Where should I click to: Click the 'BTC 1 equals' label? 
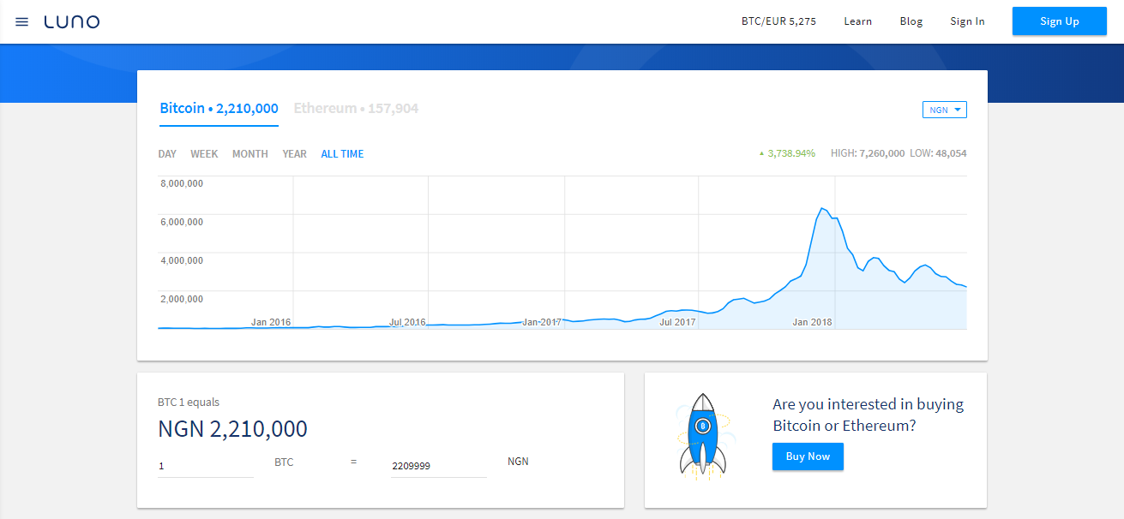click(189, 402)
